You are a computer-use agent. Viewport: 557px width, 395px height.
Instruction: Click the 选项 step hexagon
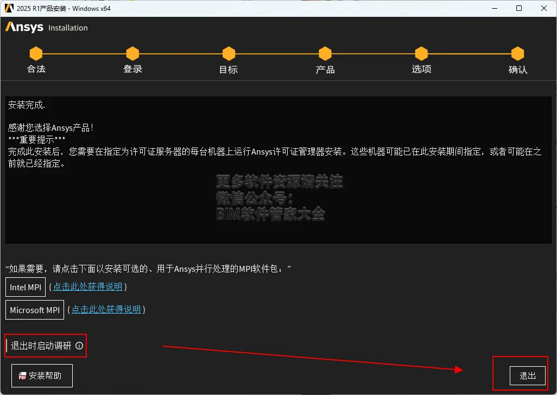tap(421, 54)
